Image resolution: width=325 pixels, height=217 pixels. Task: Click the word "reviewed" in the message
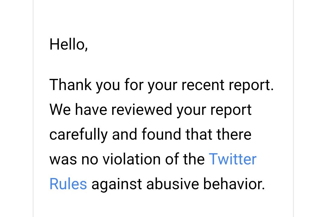(x=142, y=110)
